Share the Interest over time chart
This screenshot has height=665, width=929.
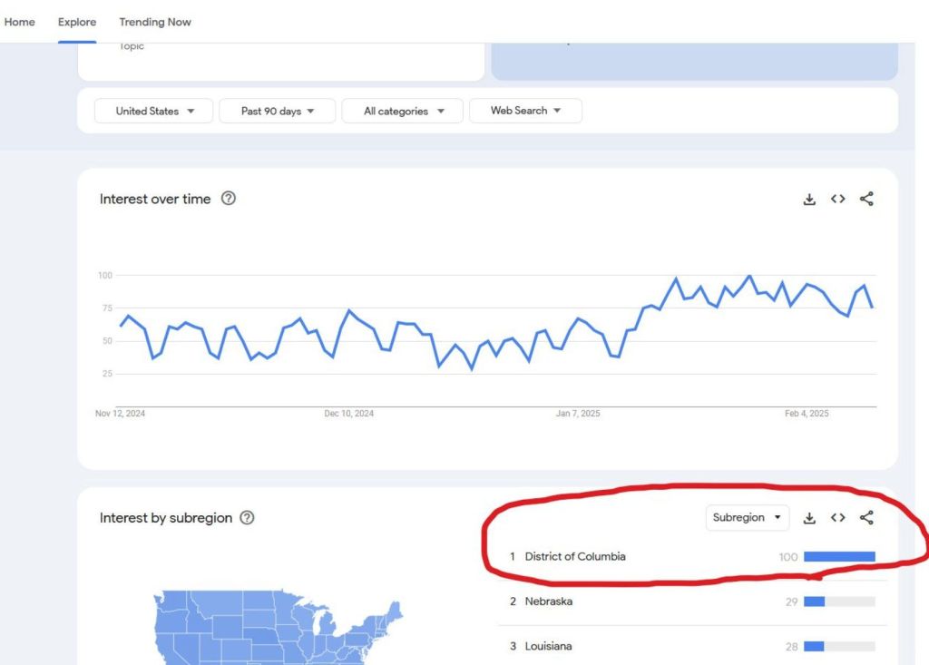click(866, 200)
